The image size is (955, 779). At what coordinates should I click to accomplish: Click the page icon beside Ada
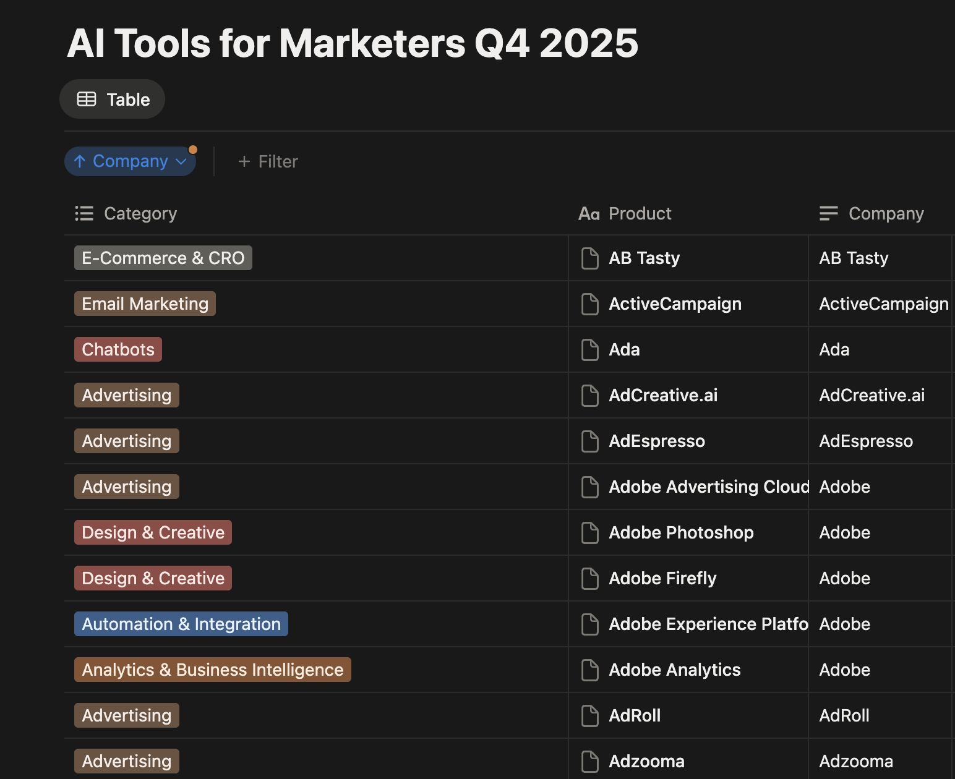(589, 350)
